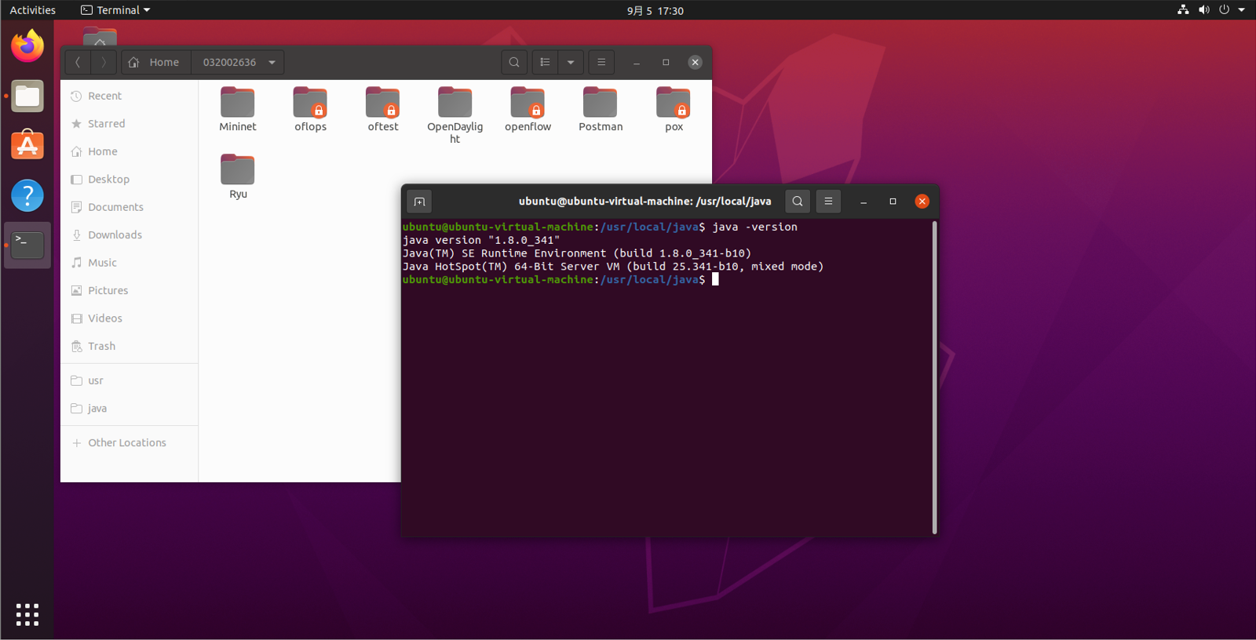
Task: Close the Files window
Action: point(695,62)
